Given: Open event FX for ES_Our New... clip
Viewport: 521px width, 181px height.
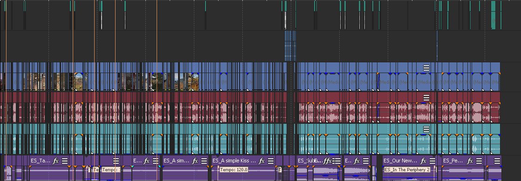Looking at the screenshot, I should click(x=423, y=161).
